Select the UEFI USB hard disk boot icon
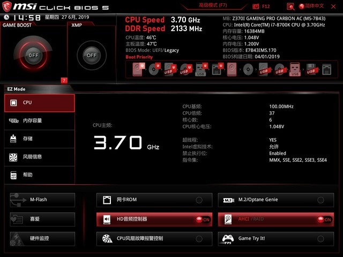Image resolution: width=343 pixels, height=257 pixels. coord(170,69)
